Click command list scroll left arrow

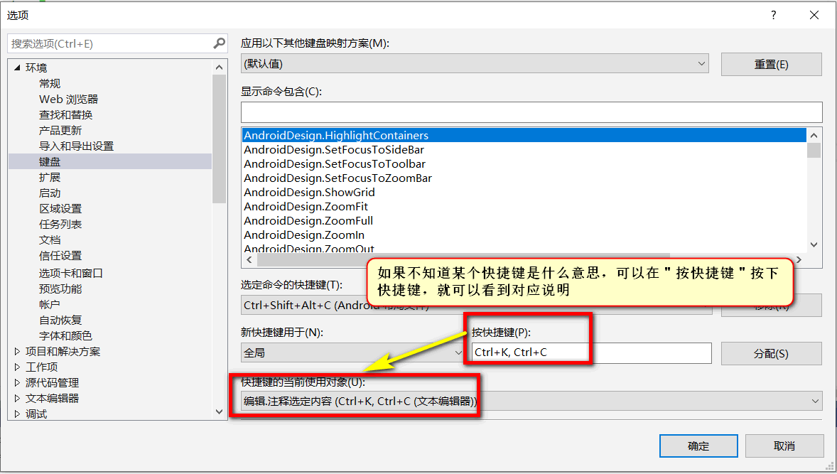click(x=249, y=259)
